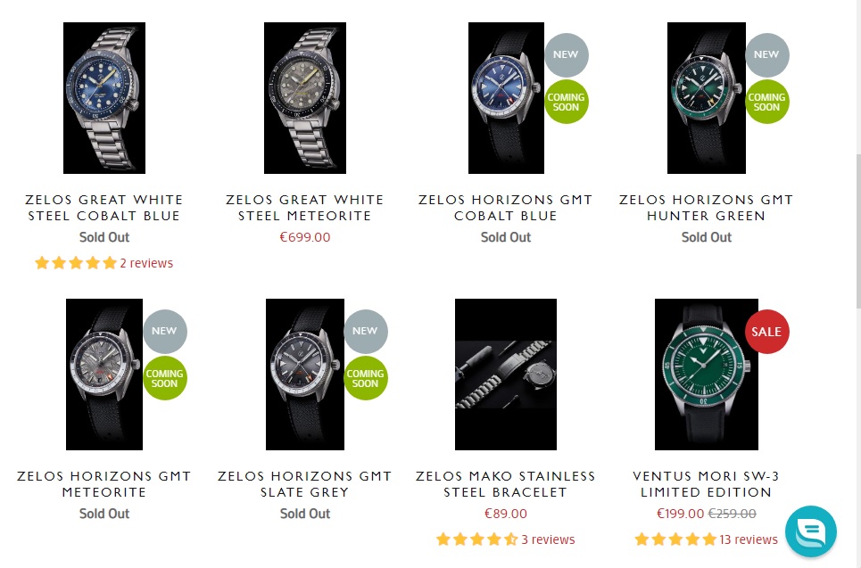Click star rating of Great White Cobalt Blue
The image size is (861, 568).
point(76,263)
